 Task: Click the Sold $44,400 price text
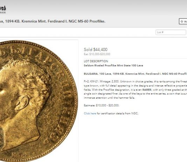96,49
